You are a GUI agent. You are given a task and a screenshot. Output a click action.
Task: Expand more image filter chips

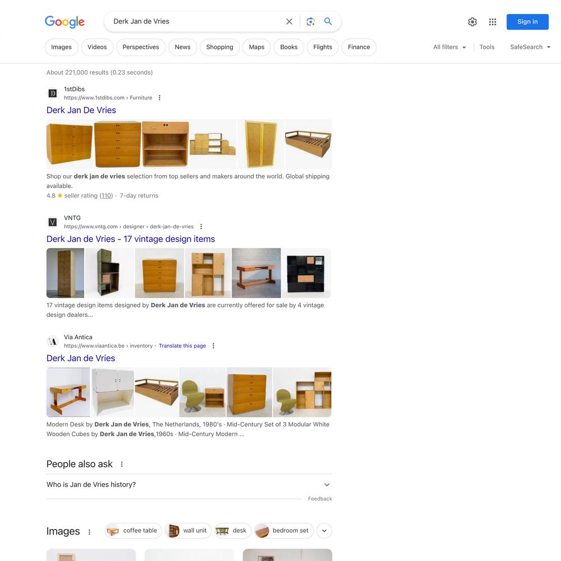[x=324, y=531]
